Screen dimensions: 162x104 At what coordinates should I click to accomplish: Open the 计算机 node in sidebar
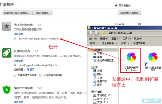point(97,92)
